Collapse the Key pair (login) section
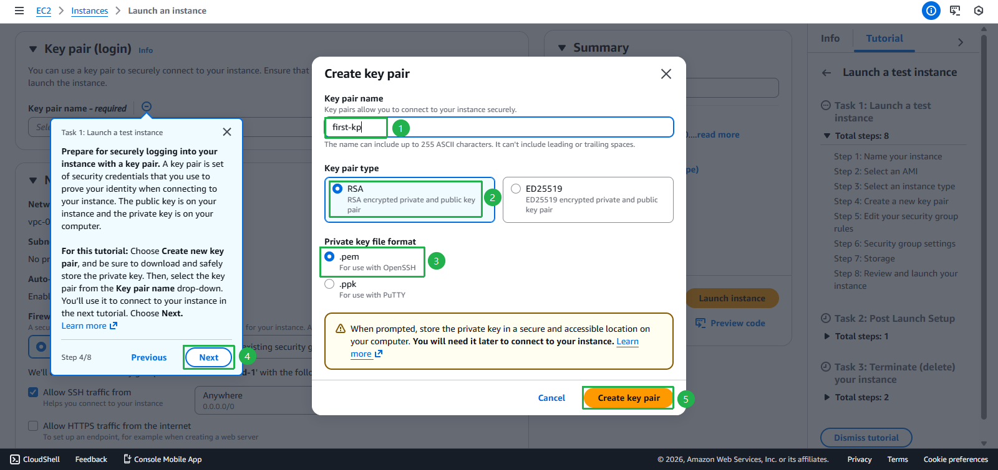The height and width of the screenshot is (470, 998). tap(33, 49)
